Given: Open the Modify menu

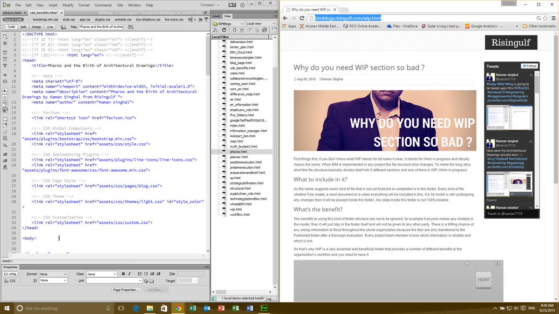Looking at the screenshot, I should click(68, 5).
